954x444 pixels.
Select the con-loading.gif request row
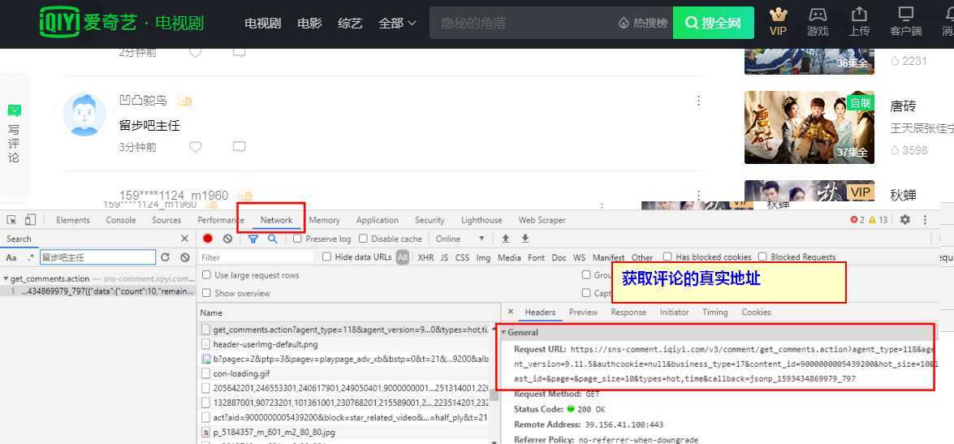(x=344, y=373)
